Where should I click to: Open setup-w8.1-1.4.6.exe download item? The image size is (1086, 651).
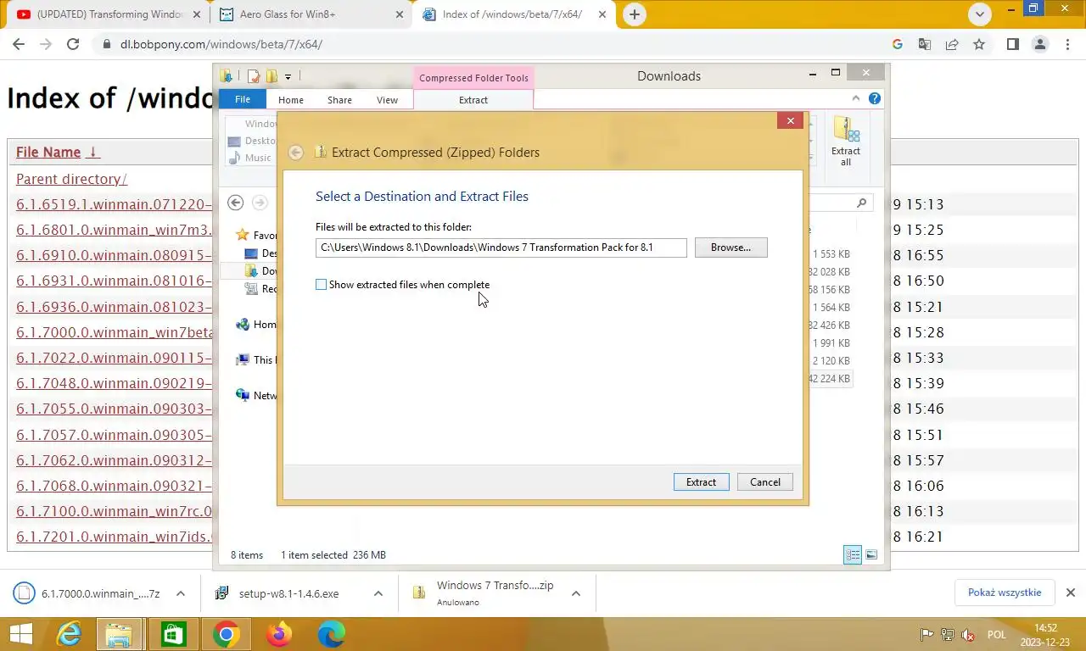click(x=288, y=593)
